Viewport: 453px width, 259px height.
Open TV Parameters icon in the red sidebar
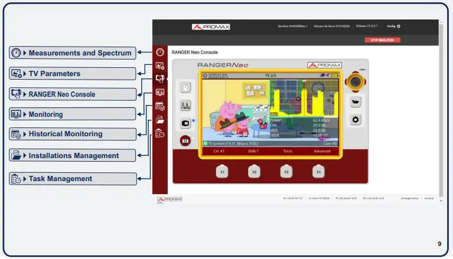tap(160, 65)
